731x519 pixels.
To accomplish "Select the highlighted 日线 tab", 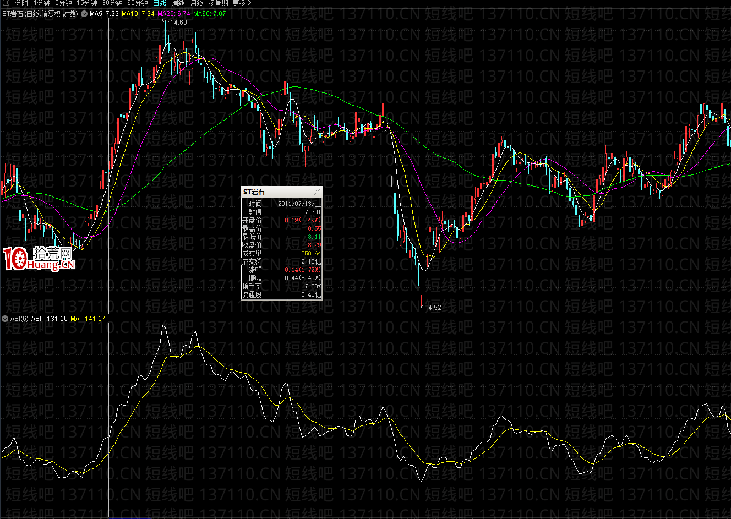I will tap(159, 3).
